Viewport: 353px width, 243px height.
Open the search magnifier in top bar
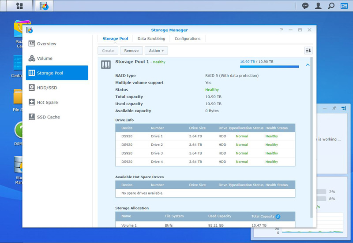(331, 6)
